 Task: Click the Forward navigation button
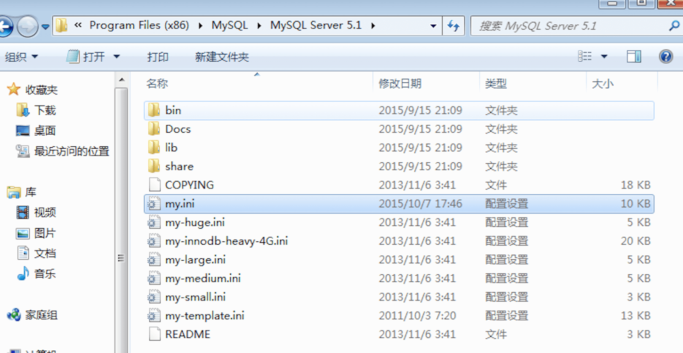tap(27, 27)
